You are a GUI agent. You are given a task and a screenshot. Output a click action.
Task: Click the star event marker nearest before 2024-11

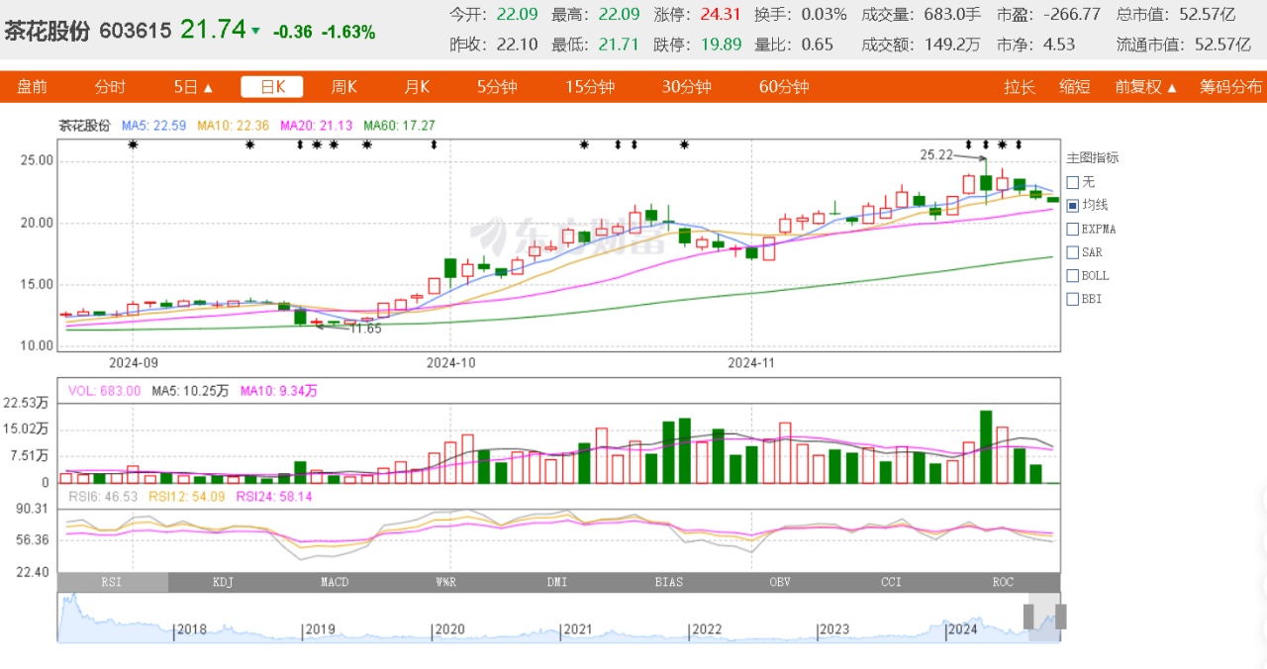tap(684, 144)
